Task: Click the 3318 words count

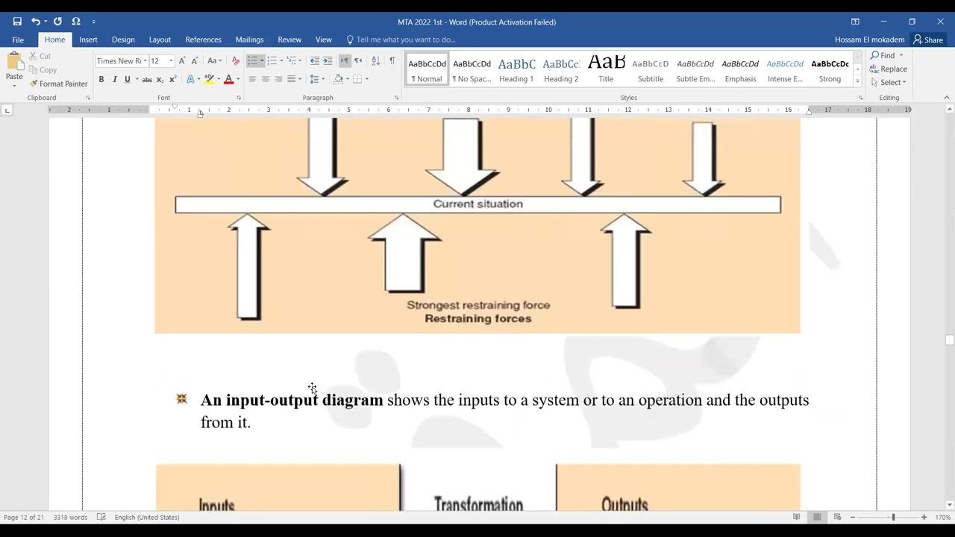Action: pos(70,517)
